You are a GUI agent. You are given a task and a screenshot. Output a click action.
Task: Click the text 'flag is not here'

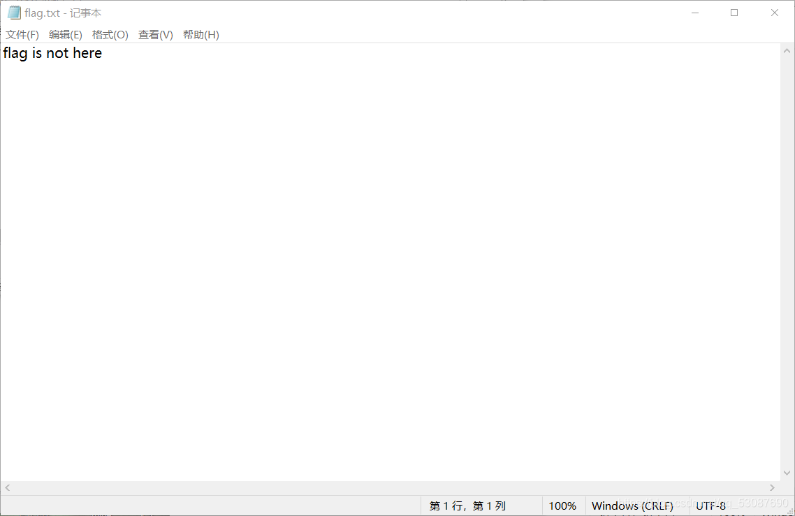[52, 53]
